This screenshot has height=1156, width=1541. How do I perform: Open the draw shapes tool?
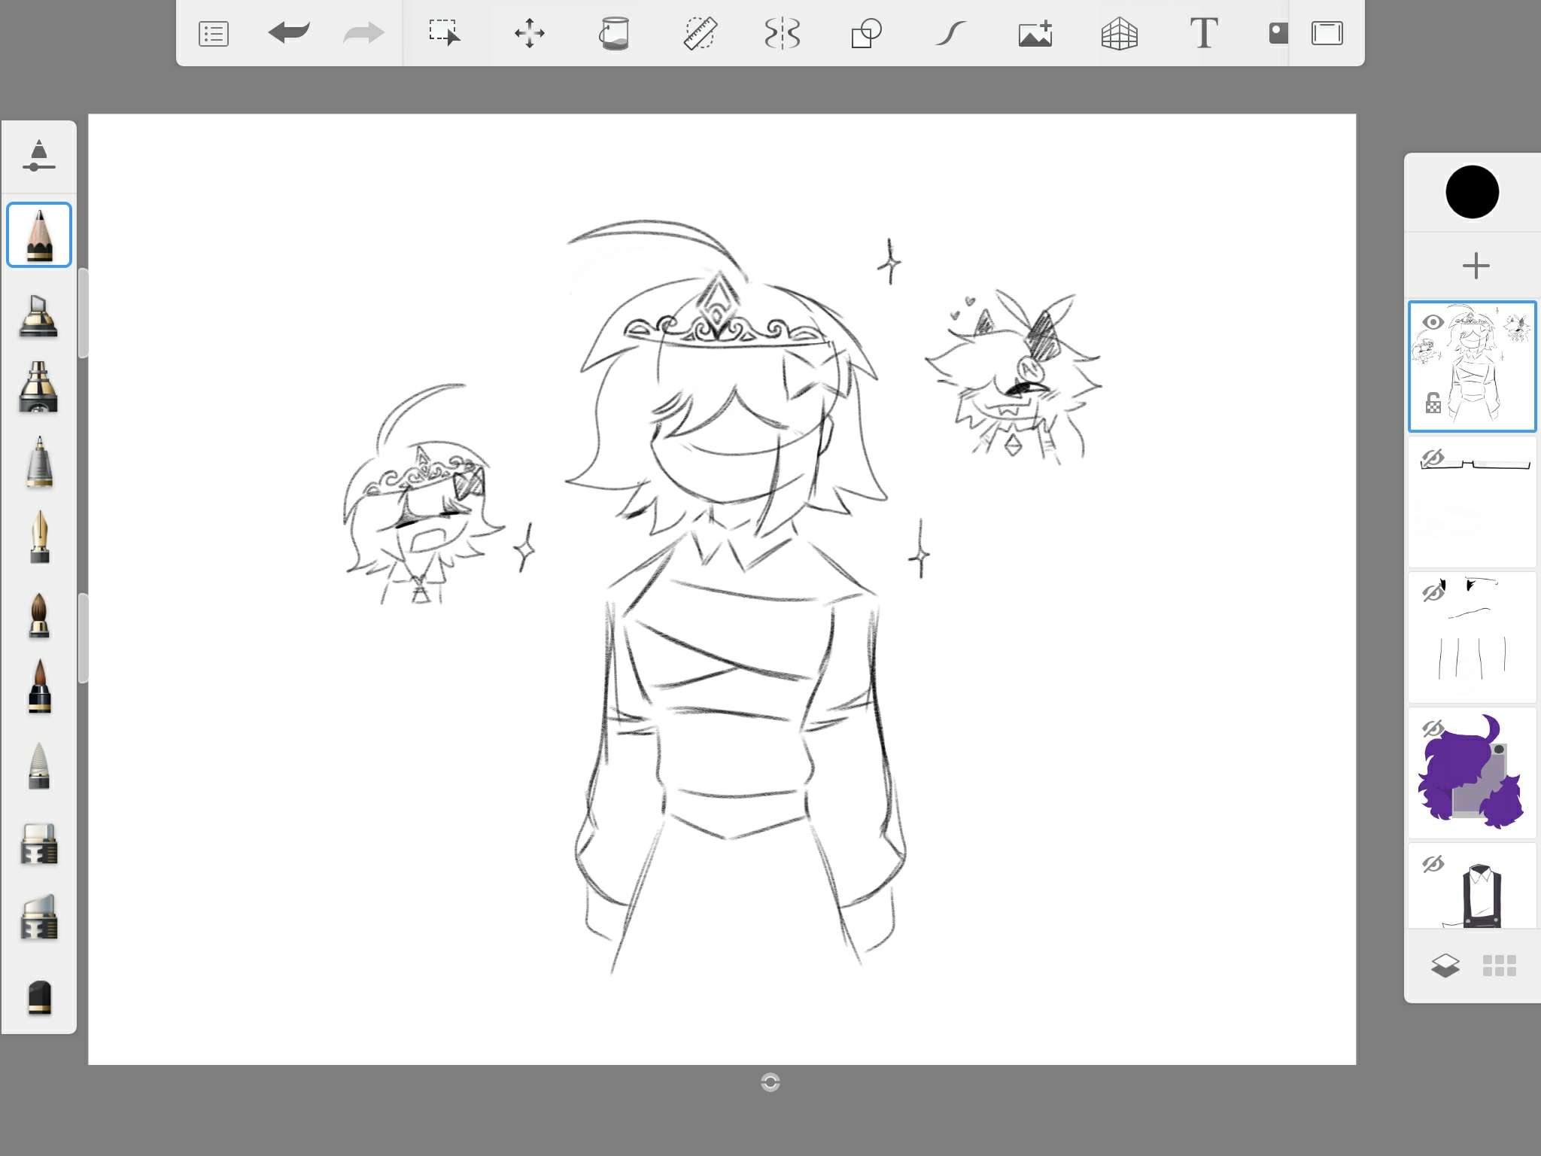tap(866, 33)
